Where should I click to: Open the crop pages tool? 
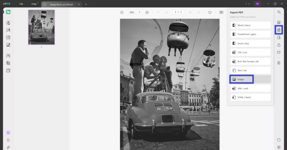click(8, 63)
